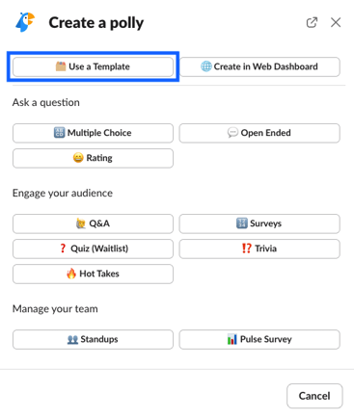Viewport: 354px width, 419px height.
Task: Open the Surveys option
Action: tap(259, 223)
